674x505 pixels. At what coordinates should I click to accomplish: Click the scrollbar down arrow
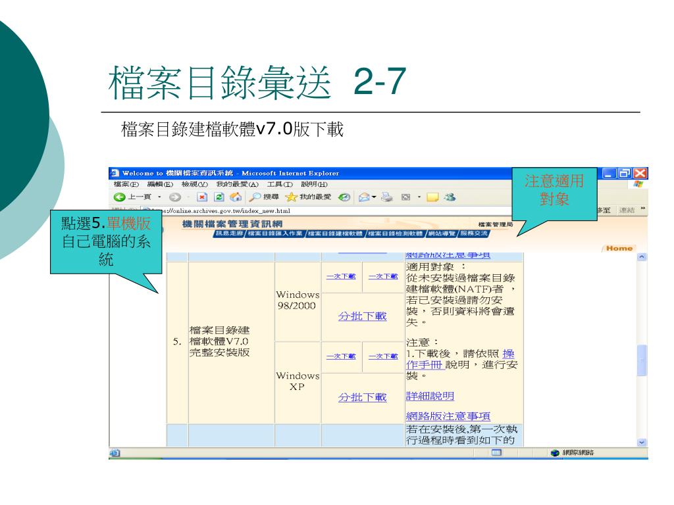(x=642, y=442)
